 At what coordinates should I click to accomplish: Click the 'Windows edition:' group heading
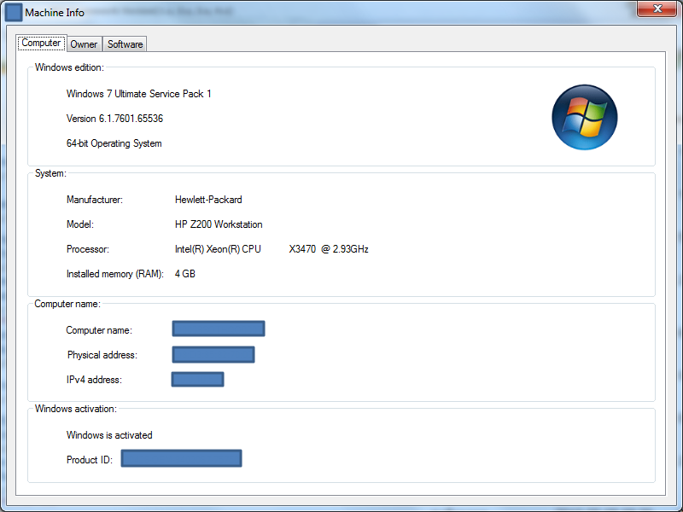[x=69, y=67]
